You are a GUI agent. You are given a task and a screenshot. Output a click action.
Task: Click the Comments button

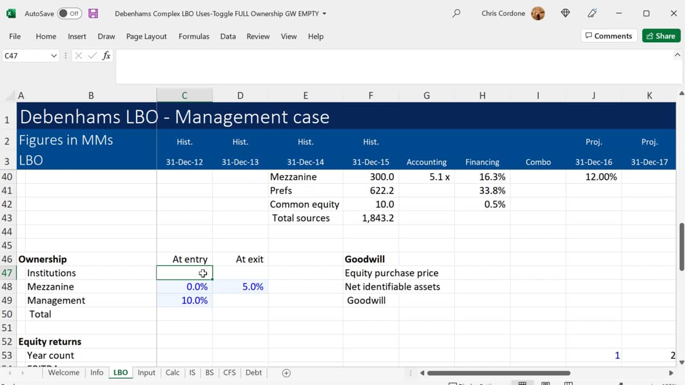(x=609, y=35)
